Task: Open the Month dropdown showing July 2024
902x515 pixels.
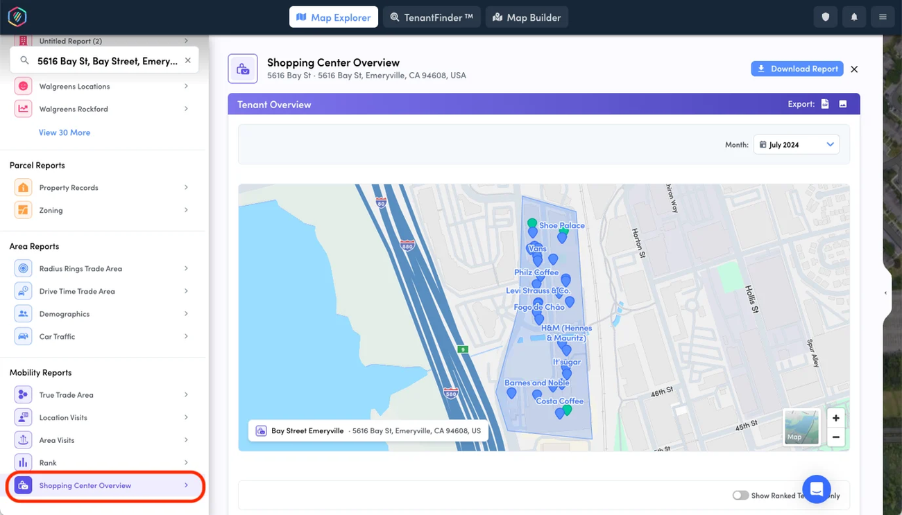Action: [x=797, y=144]
